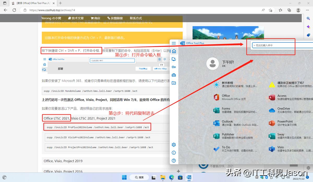Open Edge Settings and more ellipsis
Image resolution: width=313 pixels, height=182 pixels.
click(x=307, y=10)
